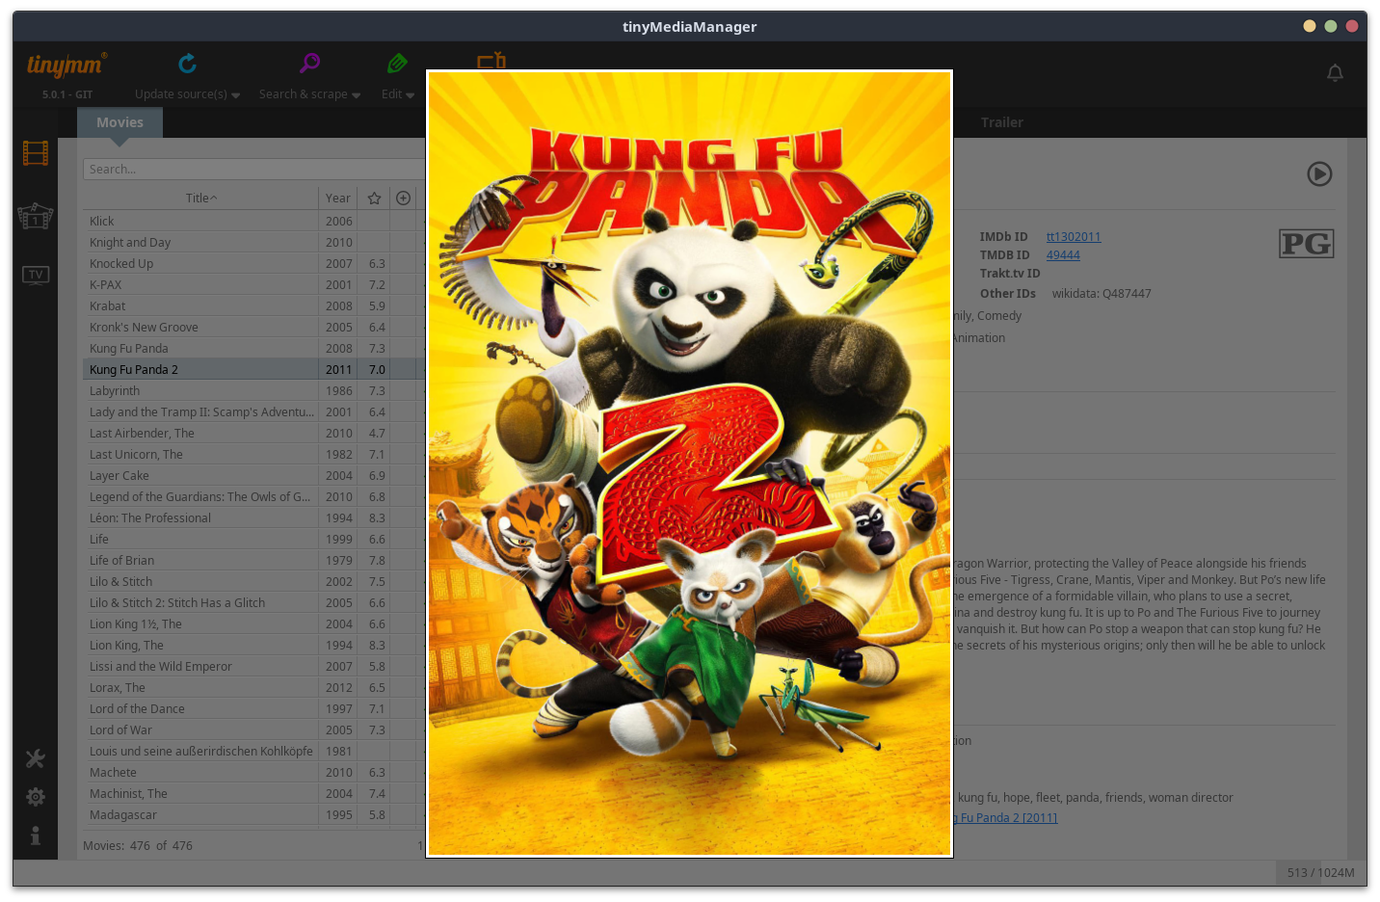Open the Movie sets sidebar icon

click(x=36, y=216)
